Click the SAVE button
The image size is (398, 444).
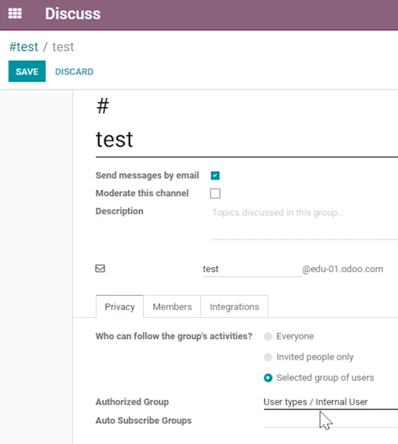tap(27, 71)
